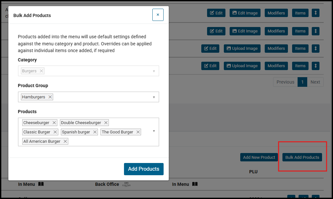Click the reorder arrows icon in the topmost row

click(316, 13)
